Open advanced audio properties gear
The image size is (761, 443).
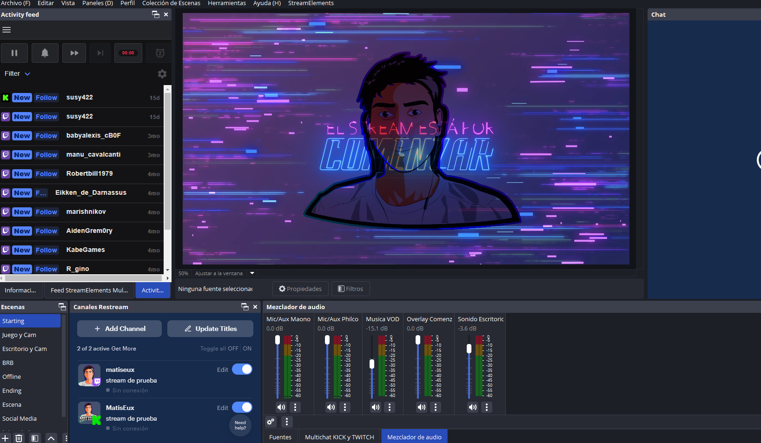[x=271, y=422]
